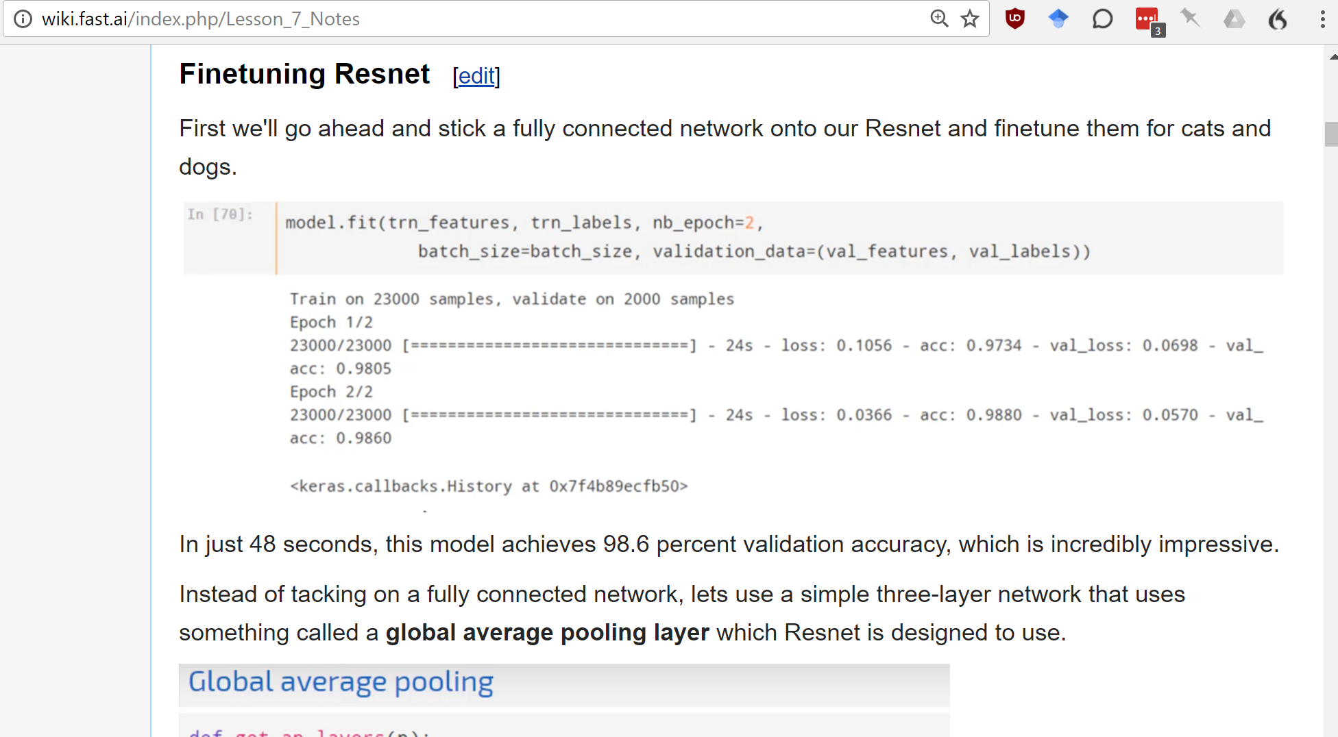Click the Finetuning Resnet heading
This screenshot has height=737, width=1338.
tap(304, 74)
